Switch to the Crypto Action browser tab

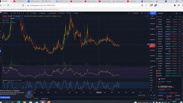pyautogui.click(x=104, y=1)
